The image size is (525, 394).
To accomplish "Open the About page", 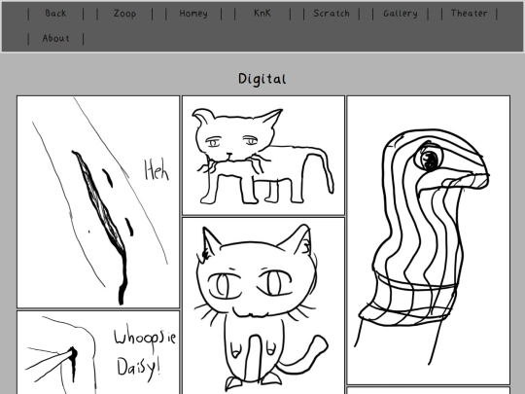I will click(x=56, y=38).
